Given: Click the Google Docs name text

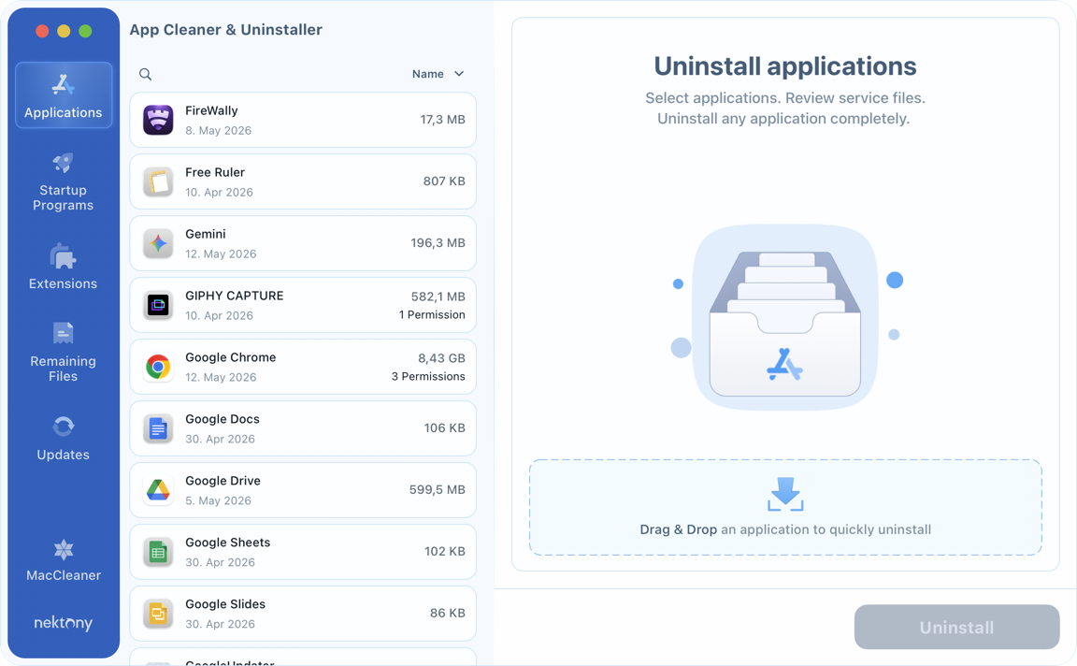Looking at the screenshot, I should 223,419.
